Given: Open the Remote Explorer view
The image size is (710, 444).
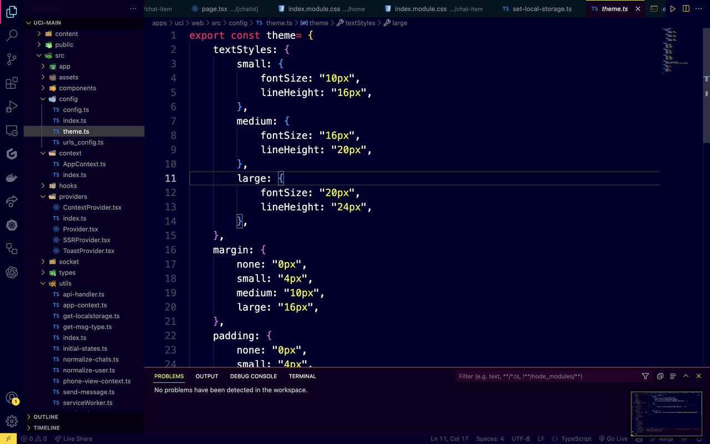Looking at the screenshot, I should [x=12, y=130].
